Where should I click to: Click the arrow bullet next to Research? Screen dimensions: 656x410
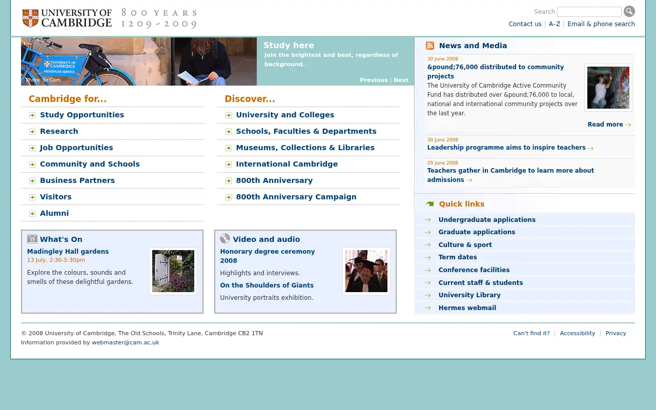point(32,132)
